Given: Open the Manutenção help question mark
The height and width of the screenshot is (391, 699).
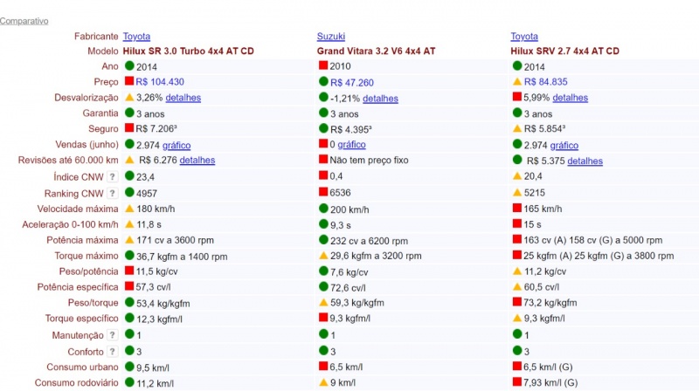Looking at the screenshot, I should [x=113, y=335].
